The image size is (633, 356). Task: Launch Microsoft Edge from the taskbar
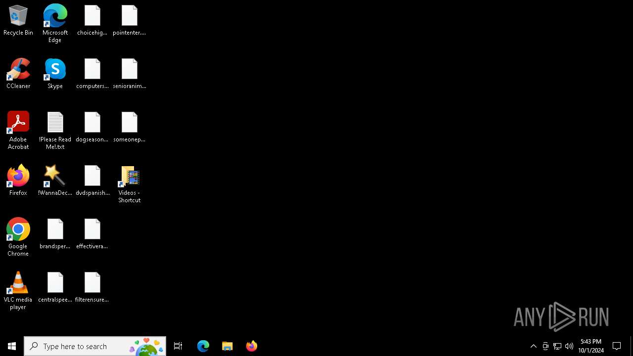203,346
